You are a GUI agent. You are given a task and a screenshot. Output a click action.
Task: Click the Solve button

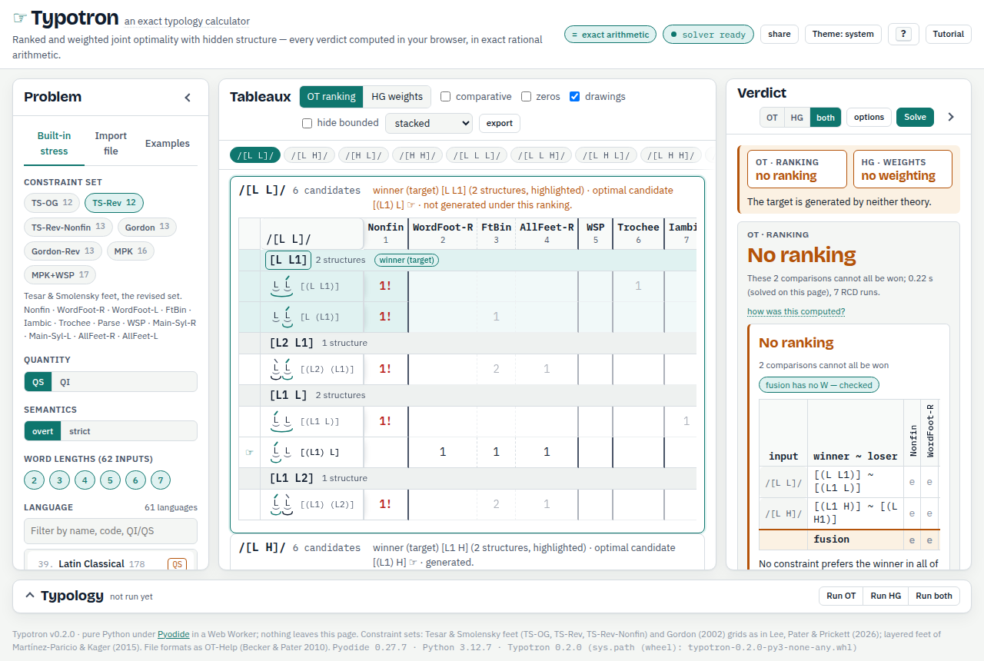pos(915,118)
